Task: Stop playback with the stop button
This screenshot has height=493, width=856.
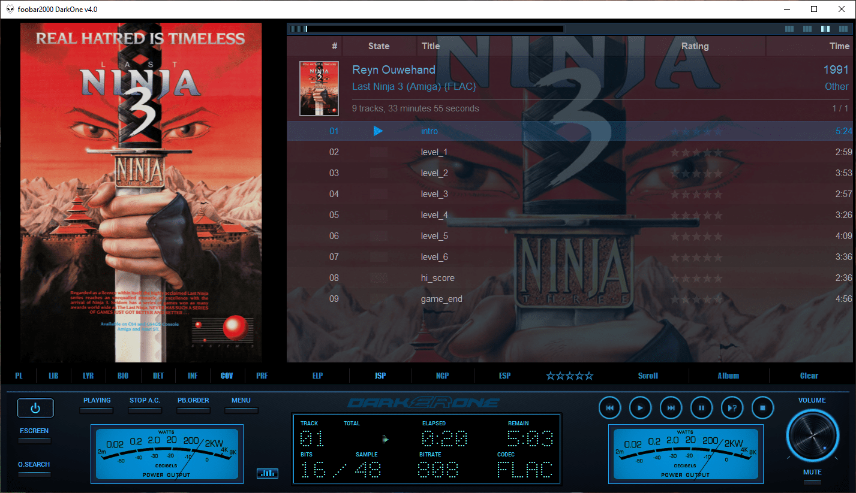Action: [763, 408]
